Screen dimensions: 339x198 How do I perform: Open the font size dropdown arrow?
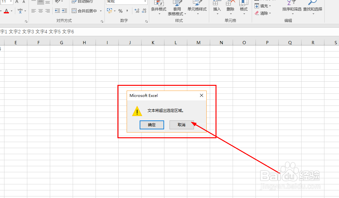click(x=11, y=1)
